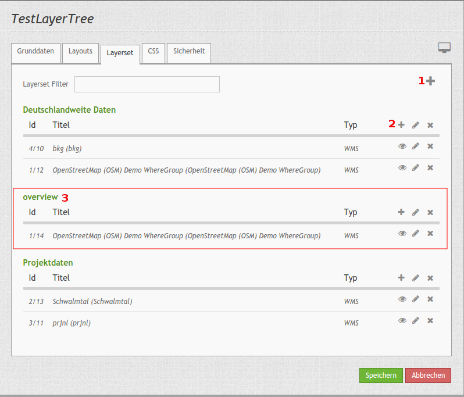Edit the Schwalmtal instance
This screenshot has height=397, width=464.
point(416,299)
